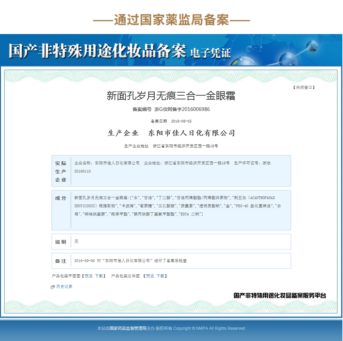Image resolution: width=343 pixels, height=341 pixels.
Task: Download the 产品包装平面图 file
Action: coord(99,276)
